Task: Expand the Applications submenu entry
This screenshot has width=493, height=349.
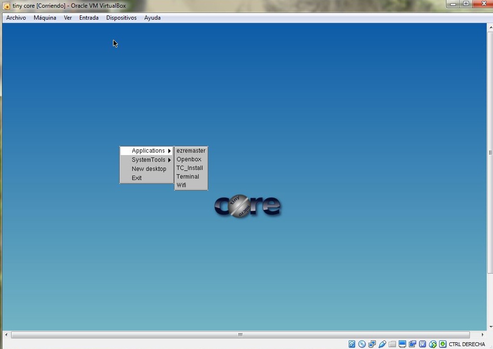Action: point(149,151)
